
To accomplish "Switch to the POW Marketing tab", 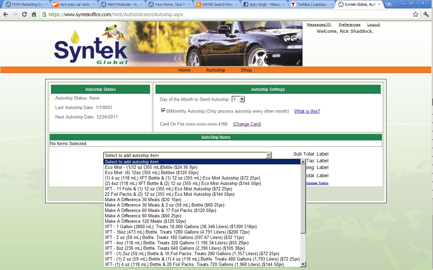I will click(25, 4).
